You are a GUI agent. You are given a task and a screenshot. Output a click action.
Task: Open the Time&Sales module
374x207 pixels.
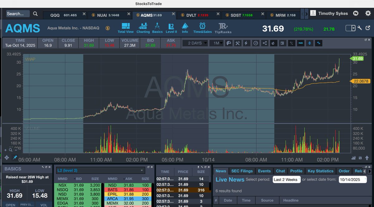pos(202,28)
